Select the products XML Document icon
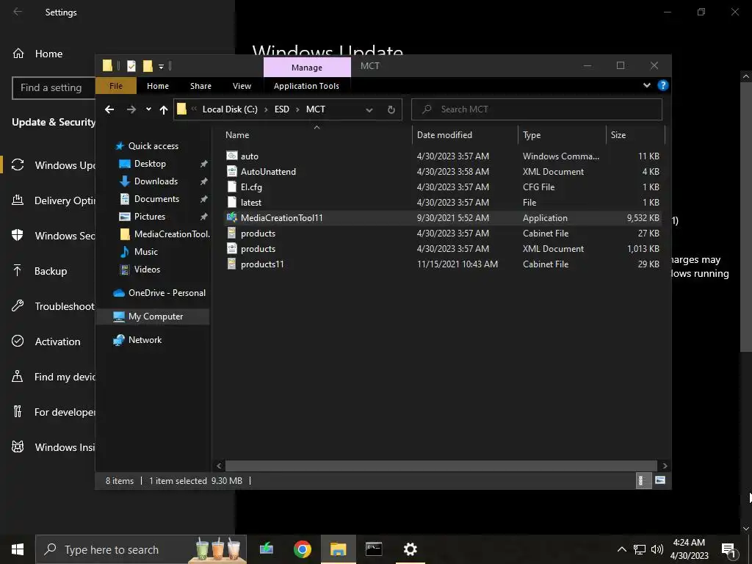Viewport: 752px width, 564px height. [231, 248]
